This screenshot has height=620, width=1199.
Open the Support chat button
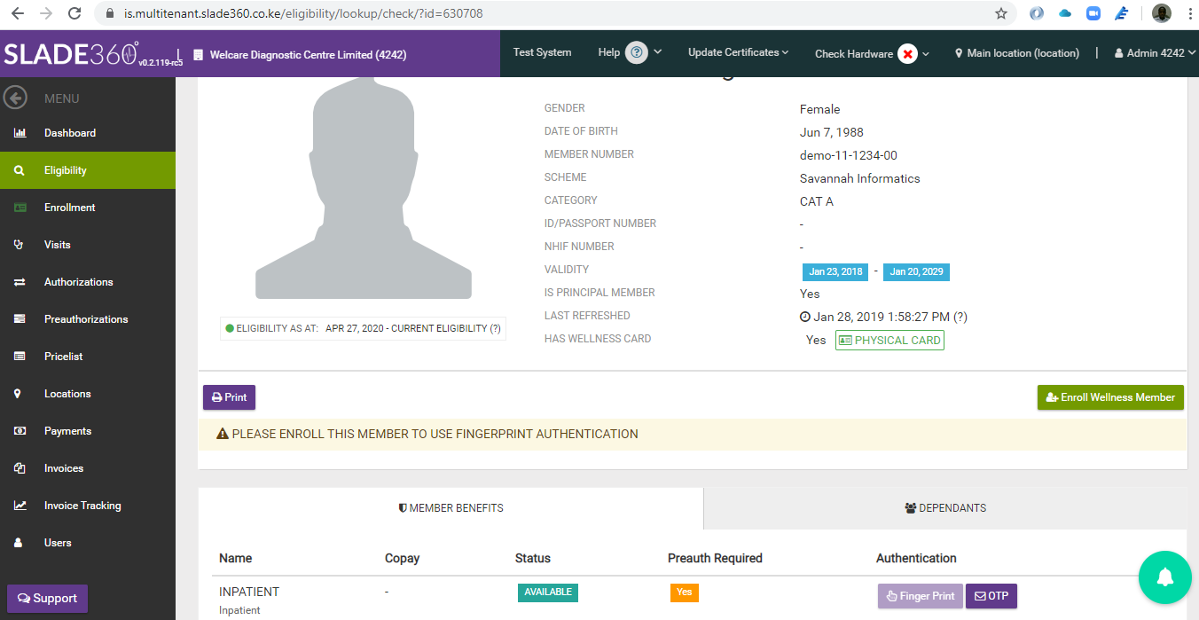[x=47, y=599]
